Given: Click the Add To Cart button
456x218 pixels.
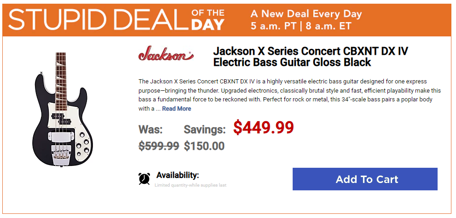Looking at the screenshot, I should (365, 179).
